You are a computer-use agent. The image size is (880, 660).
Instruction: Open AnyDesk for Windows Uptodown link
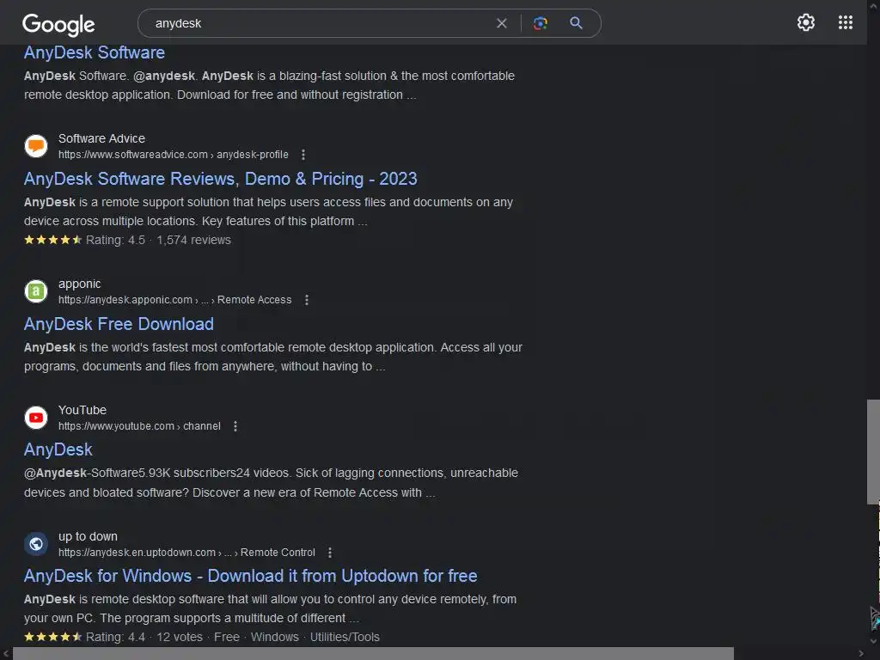pos(250,576)
